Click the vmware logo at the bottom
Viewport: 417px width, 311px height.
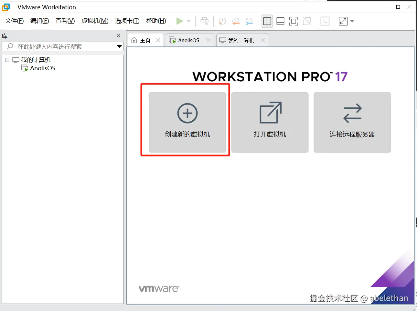coord(159,288)
